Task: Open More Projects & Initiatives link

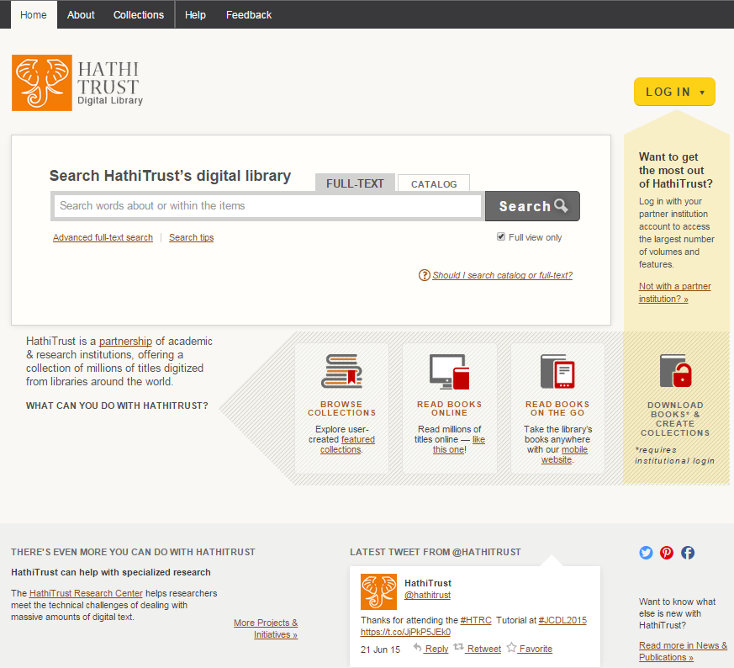Action: point(266,628)
